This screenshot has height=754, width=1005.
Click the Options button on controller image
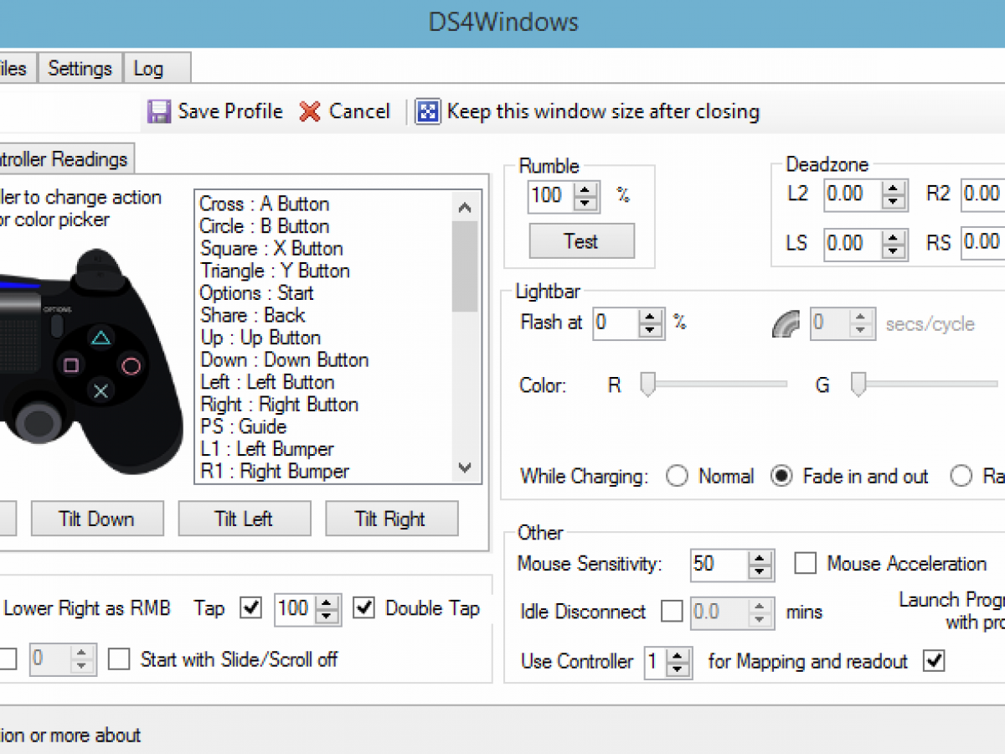pos(57,324)
